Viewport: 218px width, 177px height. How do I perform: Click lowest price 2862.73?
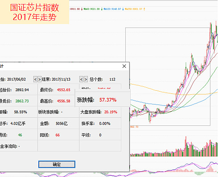[x=22, y=101]
